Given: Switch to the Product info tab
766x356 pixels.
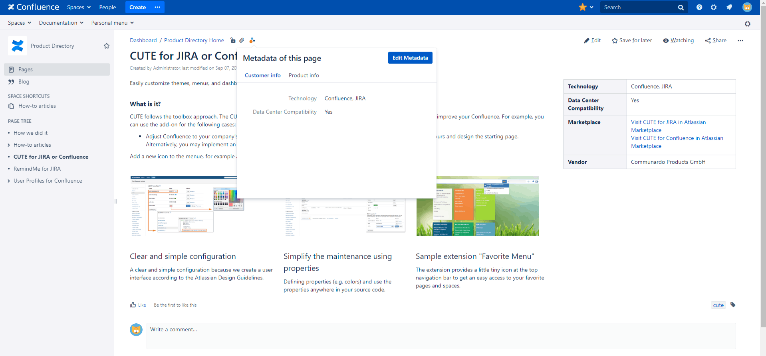Looking at the screenshot, I should 304,75.
